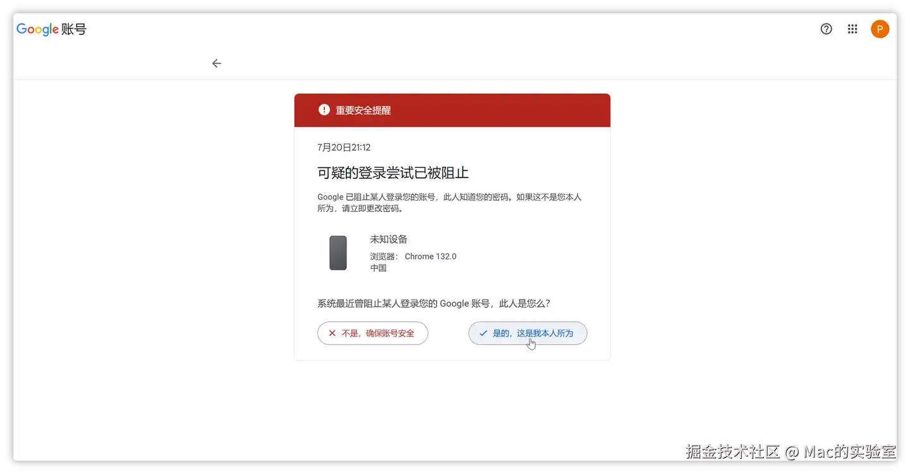Click the red X icon in the 不是 button

pyautogui.click(x=332, y=333)
